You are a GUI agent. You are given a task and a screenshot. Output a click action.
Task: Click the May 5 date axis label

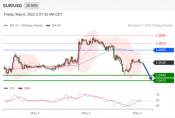(86, 113)
